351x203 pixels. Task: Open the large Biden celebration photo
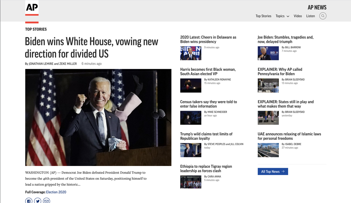tap(98, 117)
